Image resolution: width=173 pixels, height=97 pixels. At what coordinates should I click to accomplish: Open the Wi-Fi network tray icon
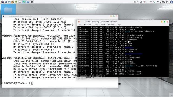pos(151,2)
